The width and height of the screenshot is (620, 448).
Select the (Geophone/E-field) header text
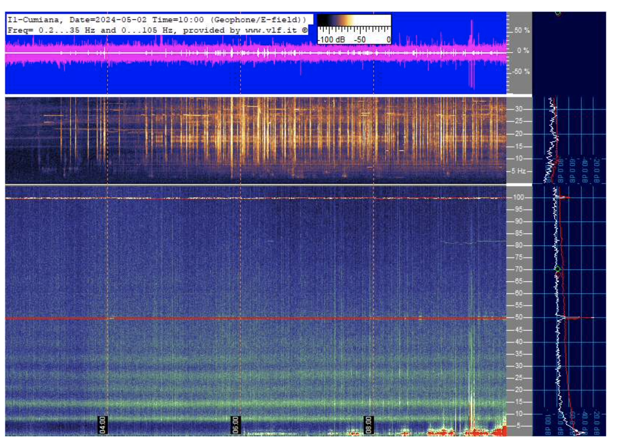[258, 20]
